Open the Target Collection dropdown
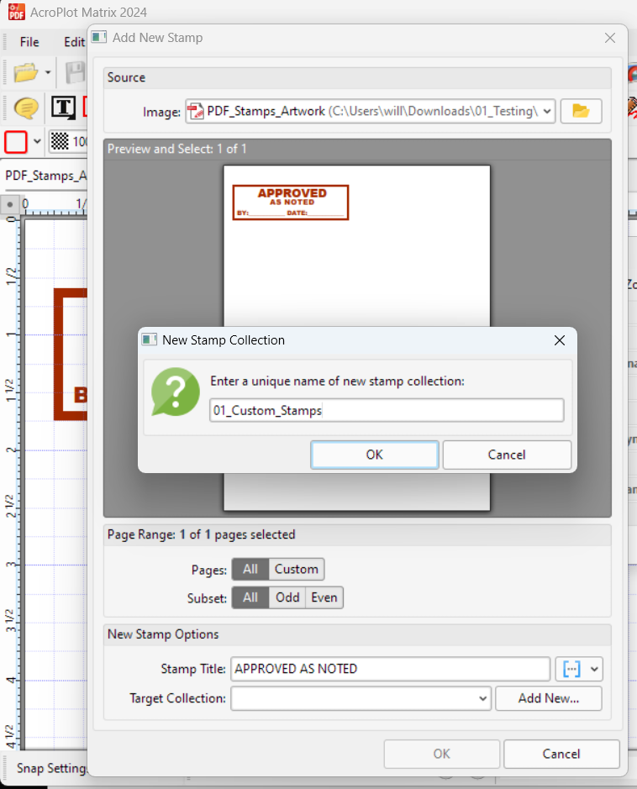Image resolution: width=637 pixels, height=789 pixels. [482, 698]
